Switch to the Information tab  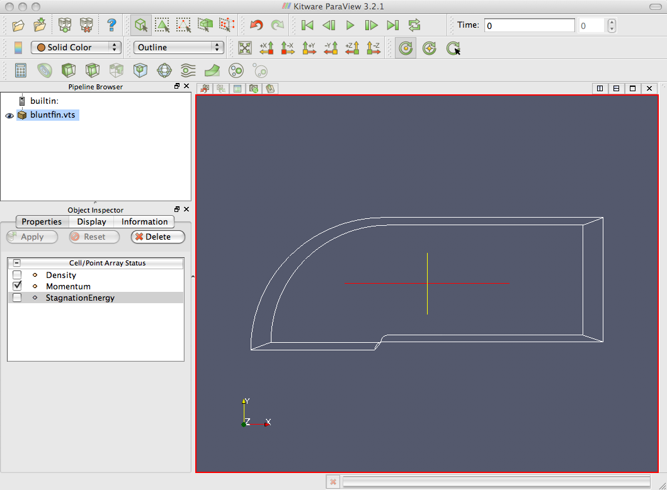click(x=144, y=221)
